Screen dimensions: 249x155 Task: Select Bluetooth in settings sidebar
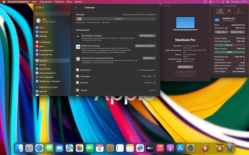pos(52,32)
